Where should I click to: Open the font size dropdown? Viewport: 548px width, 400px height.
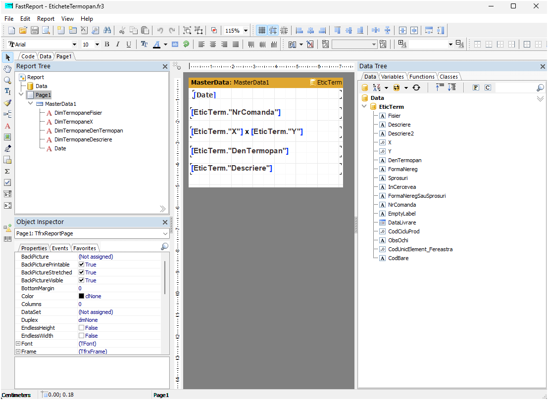(x=97, y=44)
